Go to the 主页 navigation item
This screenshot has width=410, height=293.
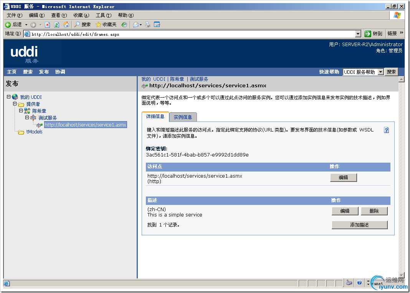[x=12, y=72]
